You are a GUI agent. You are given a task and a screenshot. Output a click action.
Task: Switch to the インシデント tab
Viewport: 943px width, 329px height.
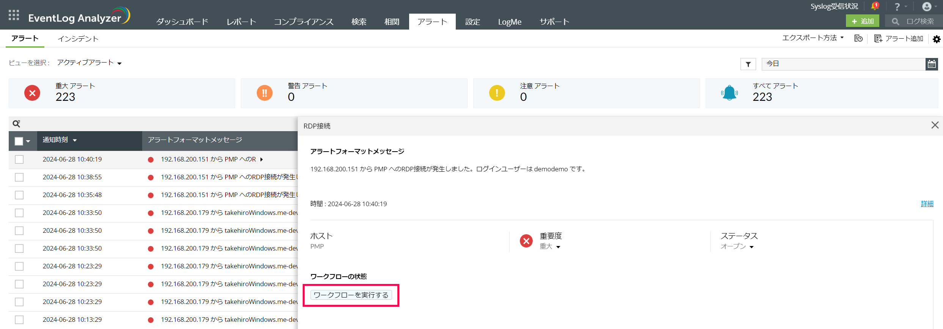pyautogui.click(x=78, y=39)
